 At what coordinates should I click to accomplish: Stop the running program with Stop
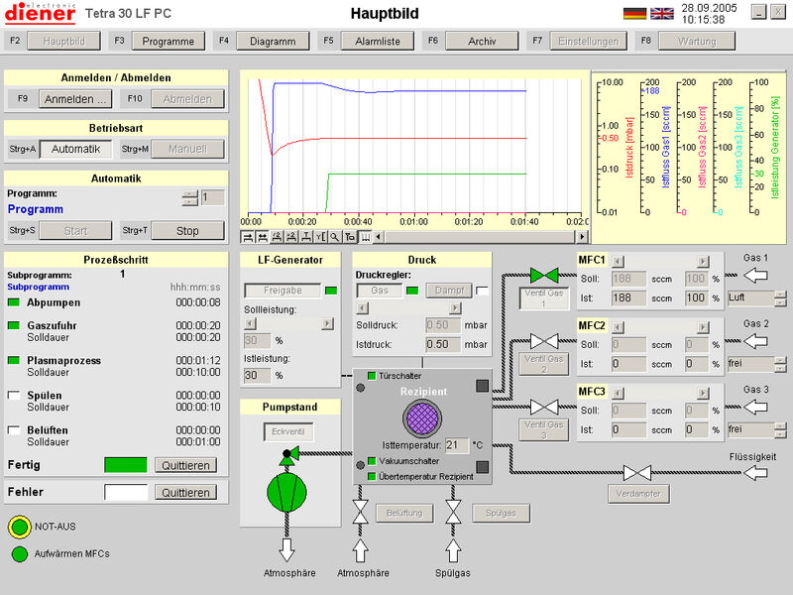tap(187, 231)
